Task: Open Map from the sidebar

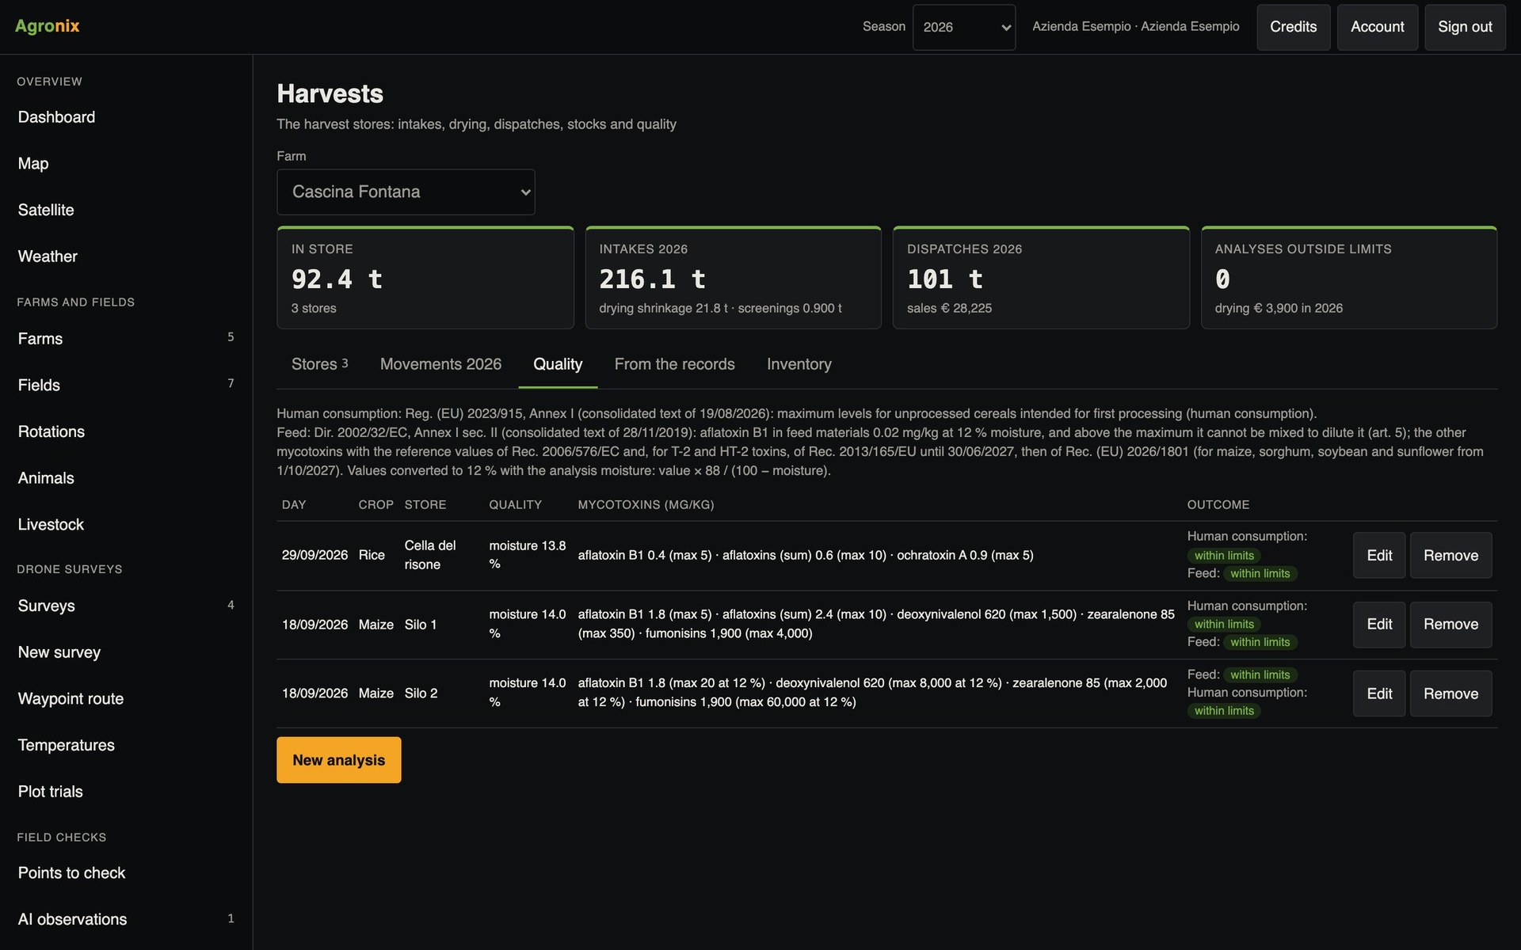Action: [x=126, y=164]
